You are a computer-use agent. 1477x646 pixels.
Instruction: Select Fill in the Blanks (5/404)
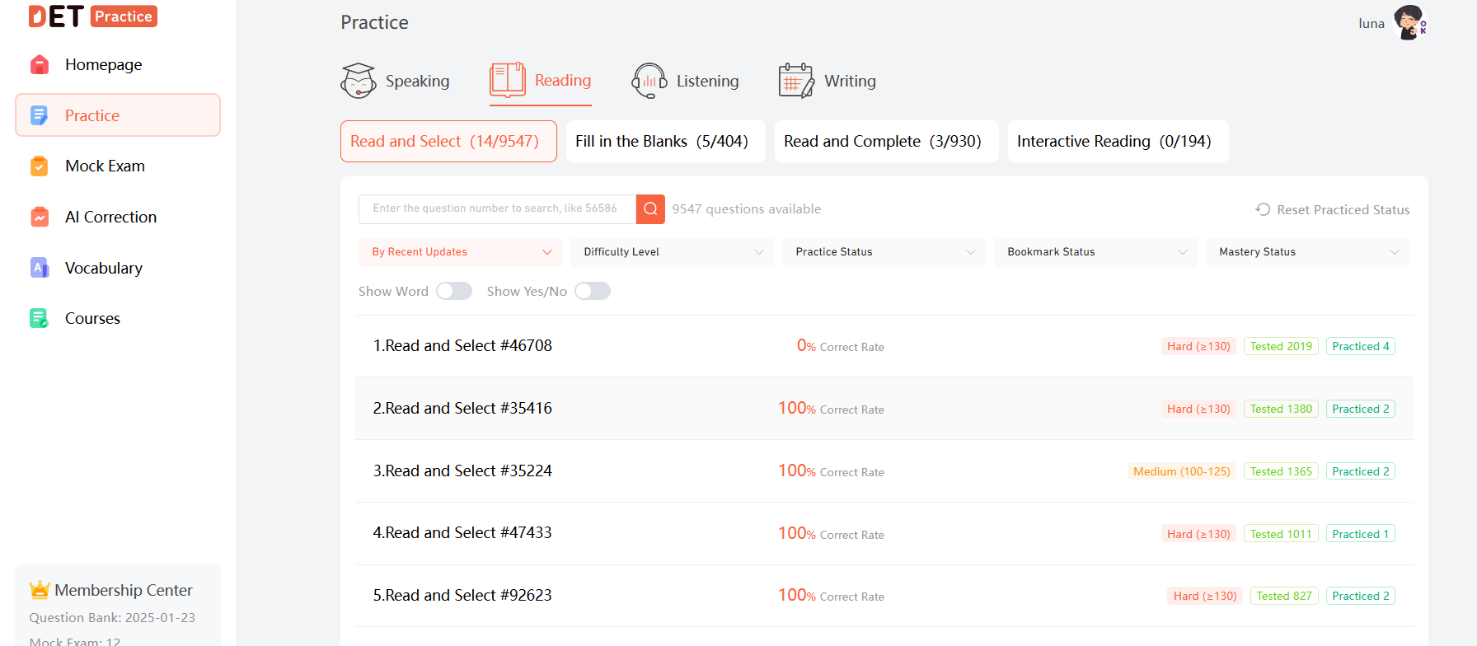click(x=666, y=141)
